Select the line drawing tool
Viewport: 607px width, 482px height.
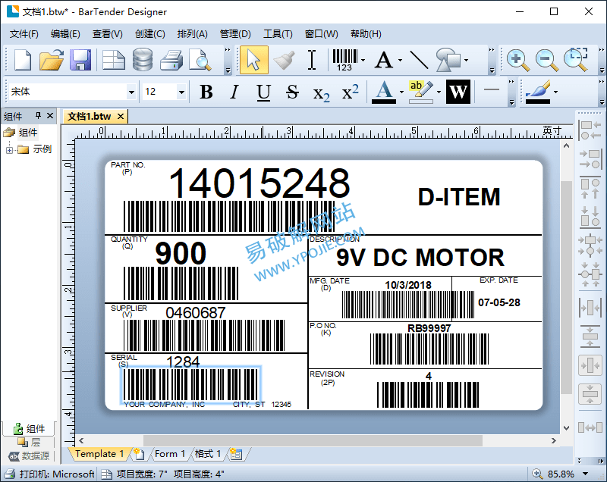(420, 60)
